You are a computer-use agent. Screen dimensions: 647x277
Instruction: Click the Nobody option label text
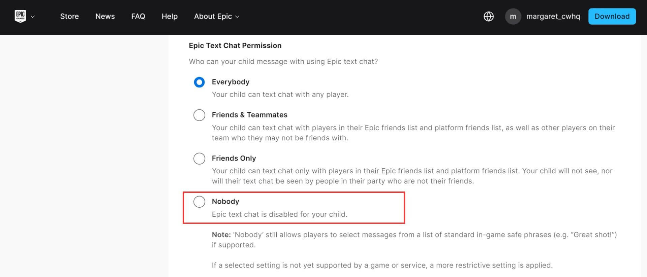[225, 201]
